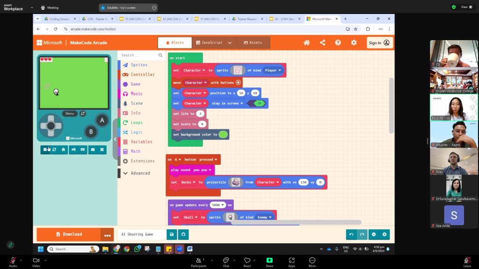Launch the simulator in fullscreen
Image resolution: width=479 pixels, height=269 pixels.
[102, 149]
